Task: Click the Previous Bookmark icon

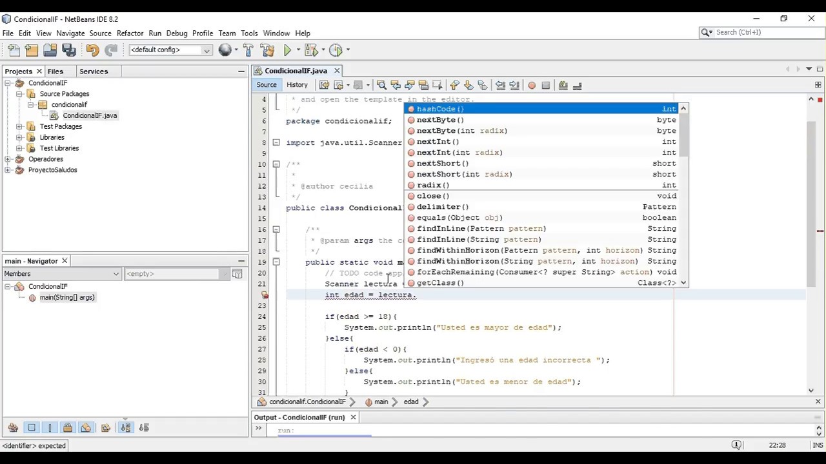Action: pos(454,85)
